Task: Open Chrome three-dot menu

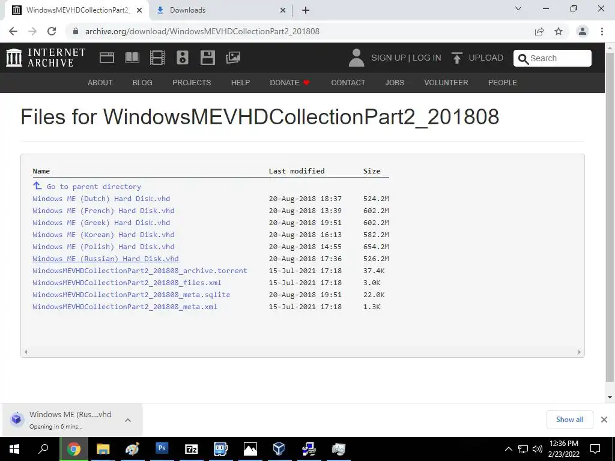Action: (x=602, y=31)
